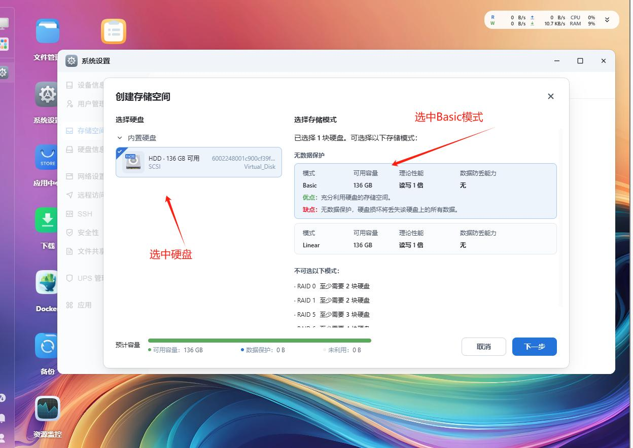Open 文件共享 in settings sidebar
Viewport: 633px width, 448px height.
pyautogui.click(x=85, y=251)
